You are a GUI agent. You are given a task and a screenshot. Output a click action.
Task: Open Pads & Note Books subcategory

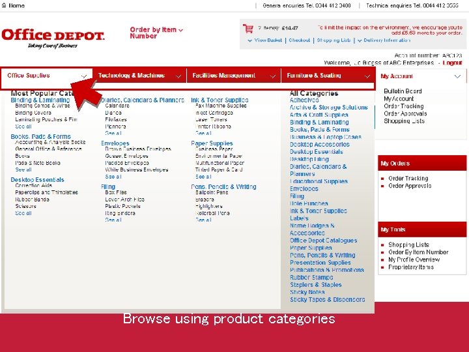38,163
